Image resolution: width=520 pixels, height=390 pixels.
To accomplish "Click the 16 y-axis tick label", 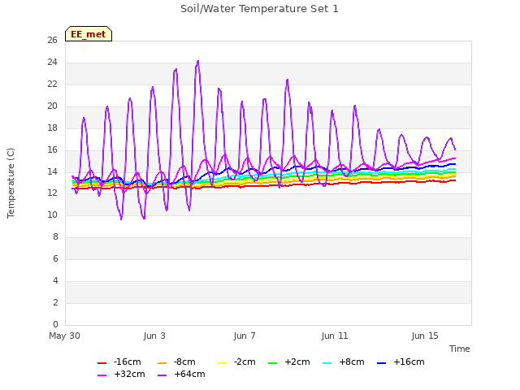I will click(x=52, y=149).
